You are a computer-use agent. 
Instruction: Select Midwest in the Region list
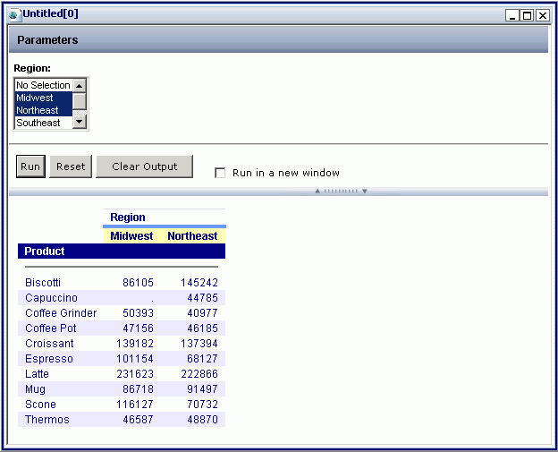pyautogui.click(x=44, y=98)
